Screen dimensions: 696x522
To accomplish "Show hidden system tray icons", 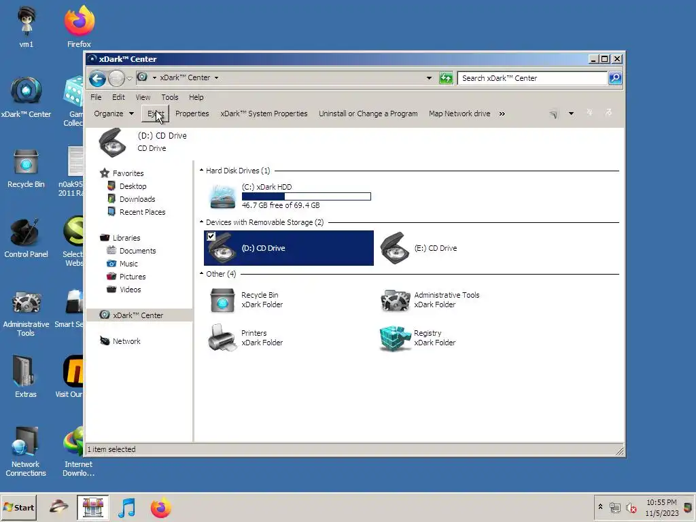I will 600,506.
